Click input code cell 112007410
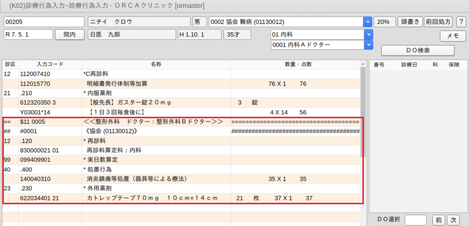Image resolution: width=469 pixels, height=226 pixels. [50, 74]
